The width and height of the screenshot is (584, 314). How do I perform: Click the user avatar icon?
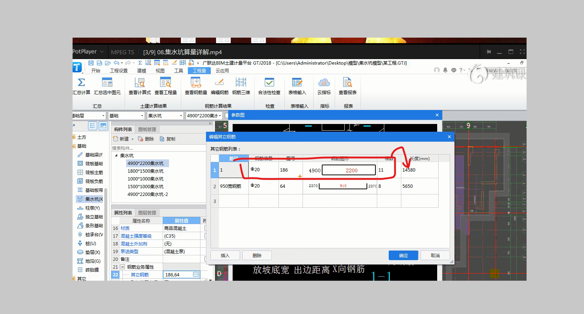pyautogui.click(x=437, y=70)
